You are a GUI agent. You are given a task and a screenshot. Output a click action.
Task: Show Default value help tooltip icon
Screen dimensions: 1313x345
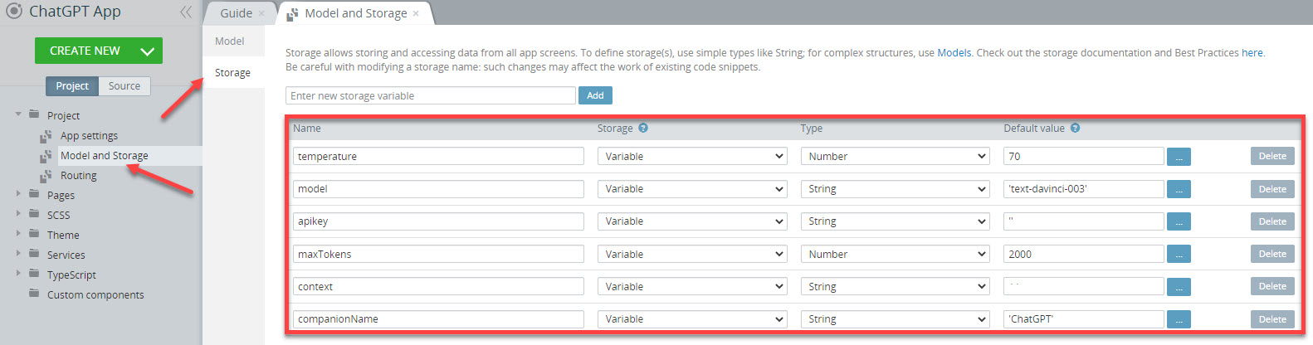pos(1075,128)
